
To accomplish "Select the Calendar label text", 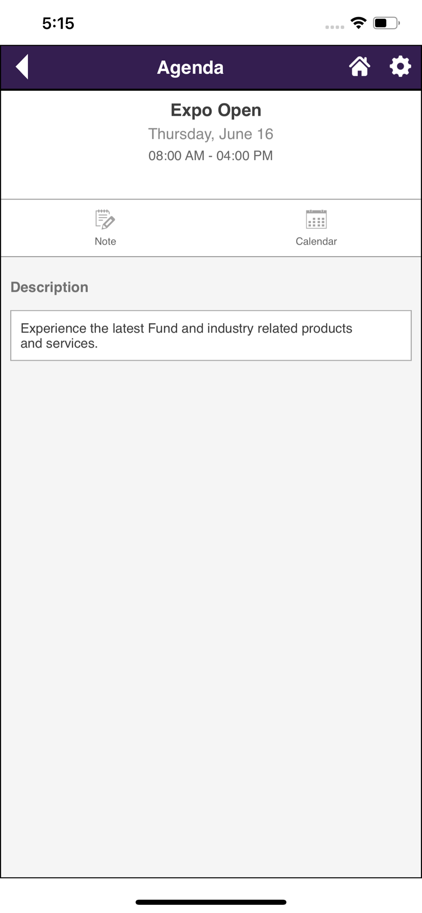I will pyautogui.click(x=316, y=241).
